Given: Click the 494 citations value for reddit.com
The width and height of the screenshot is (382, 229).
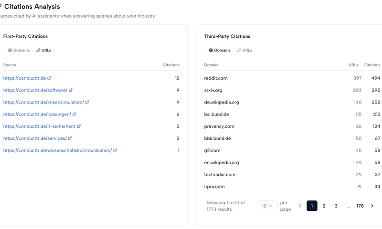Looking at the screenshot, I should [376, 78].
